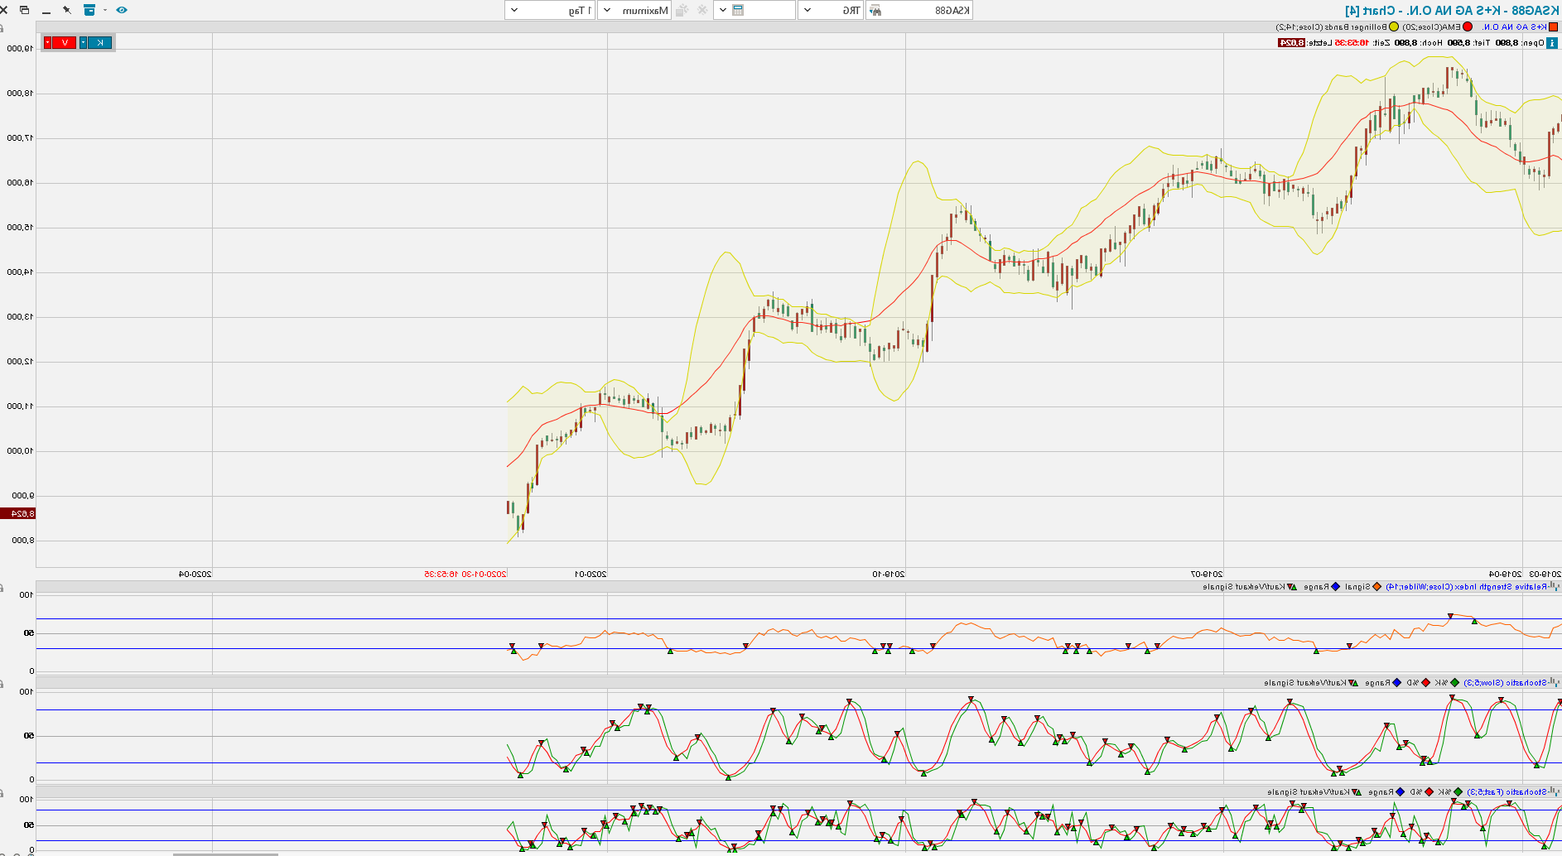Click the 2020-04 date label on time axis
This screenshot has height=856, width=1562.
pyautogui.click(x=195, y=574)
